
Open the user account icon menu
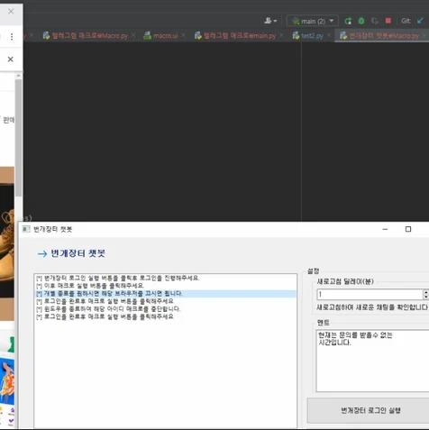(x=270, y=21)
